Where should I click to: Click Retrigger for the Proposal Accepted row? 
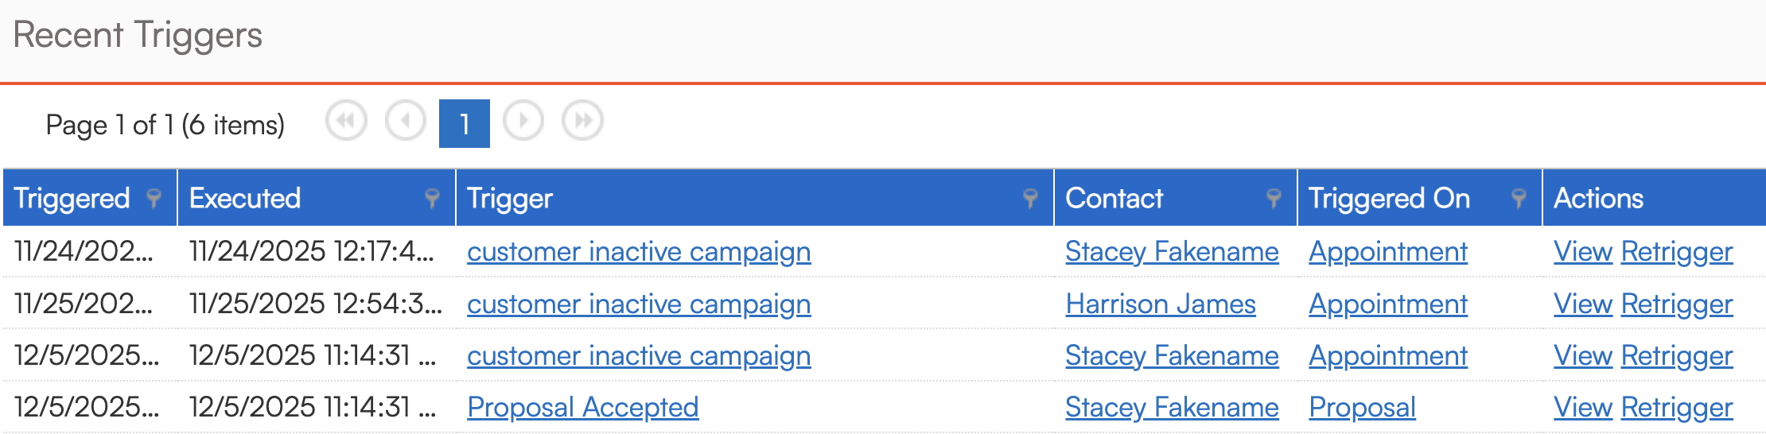point(1676,408)
